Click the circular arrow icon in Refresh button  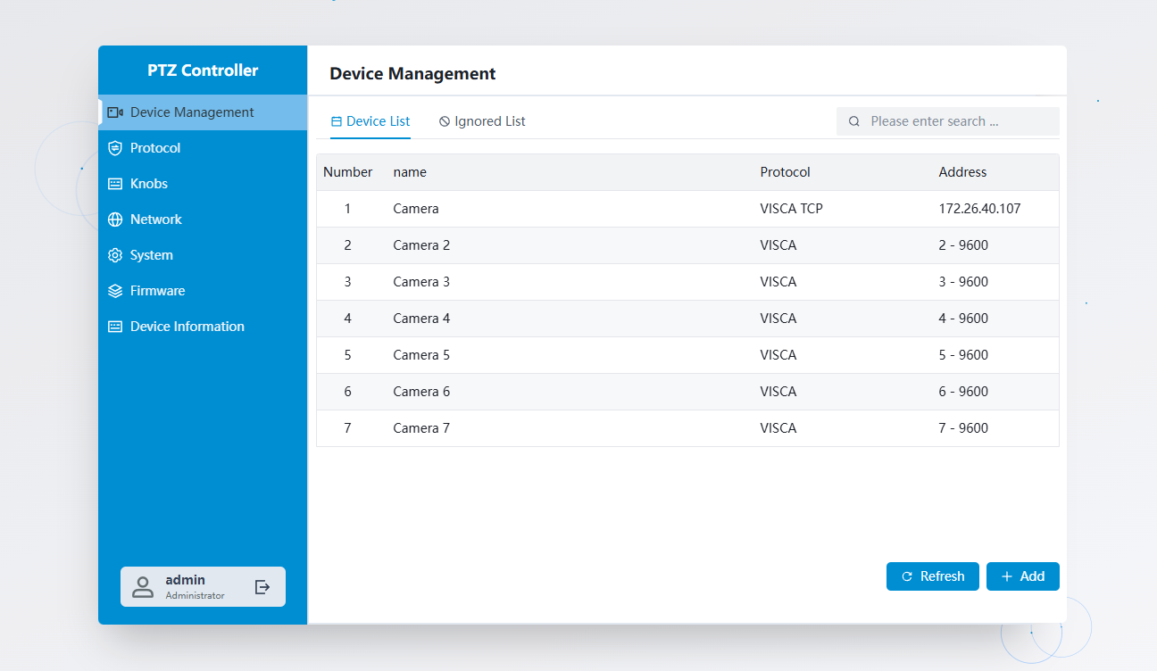[907, 576]
